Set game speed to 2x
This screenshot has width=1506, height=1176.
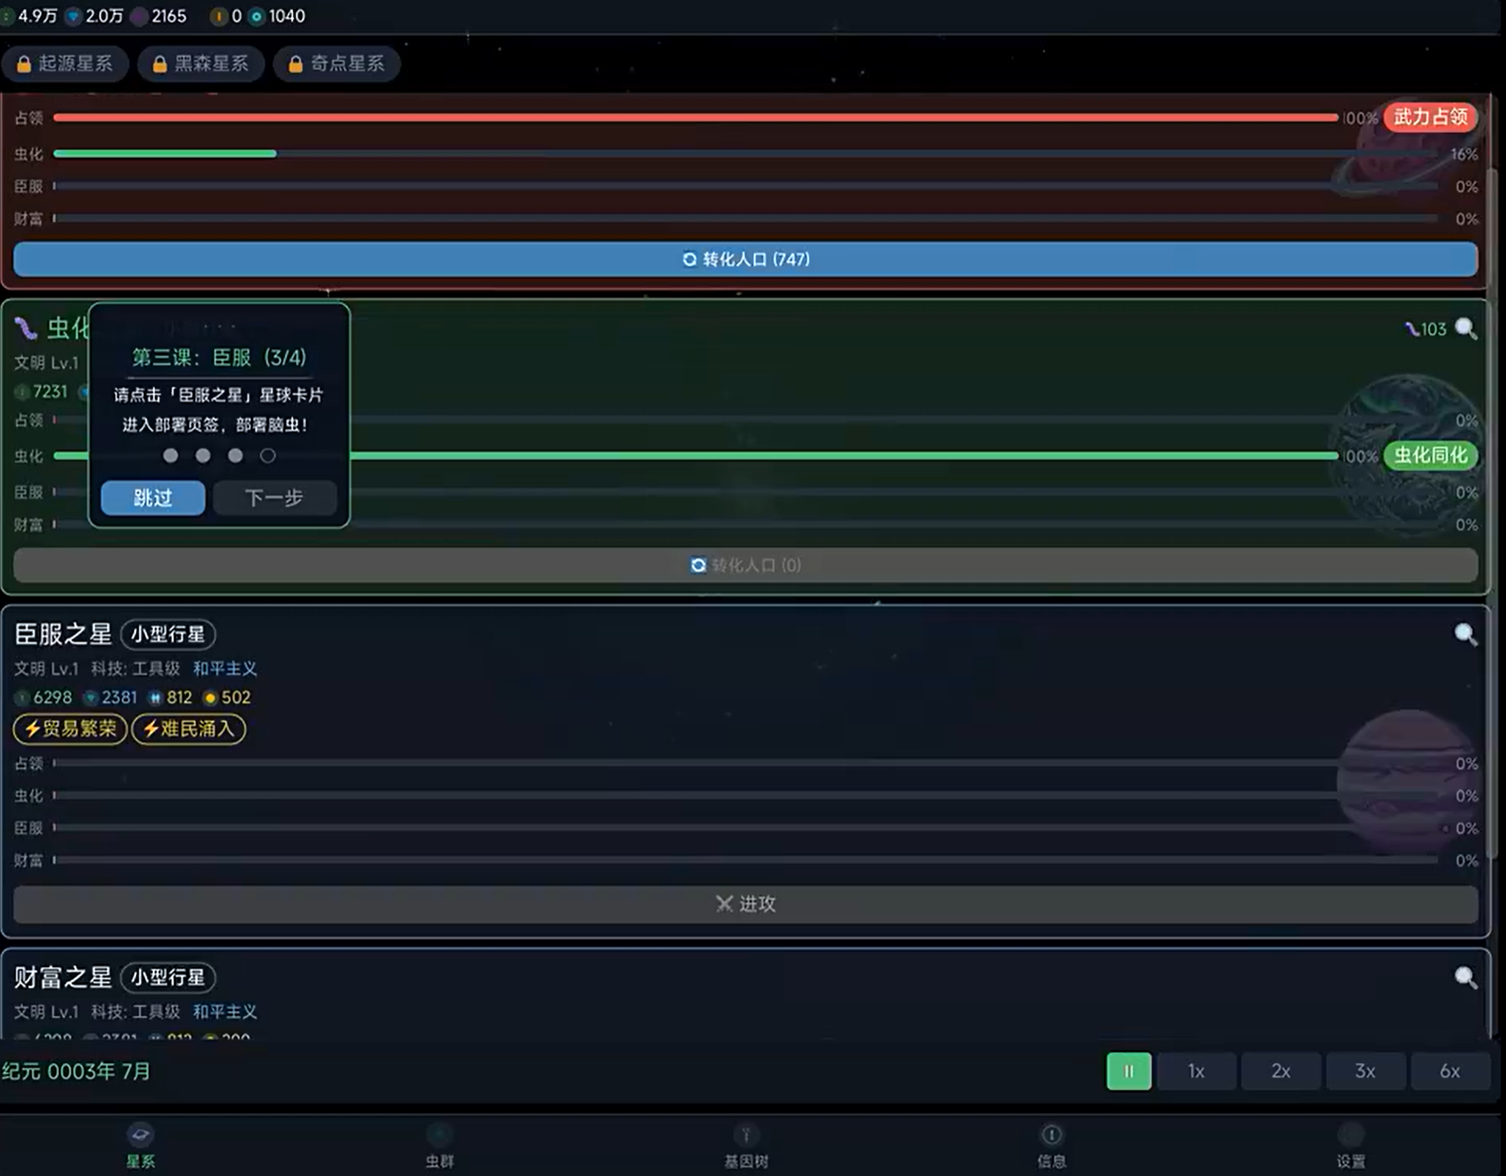pos(1280,1071)
